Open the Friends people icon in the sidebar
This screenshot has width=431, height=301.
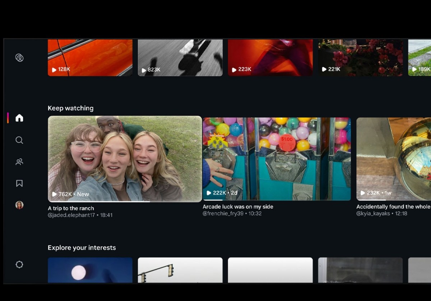[x=19, y=162]
